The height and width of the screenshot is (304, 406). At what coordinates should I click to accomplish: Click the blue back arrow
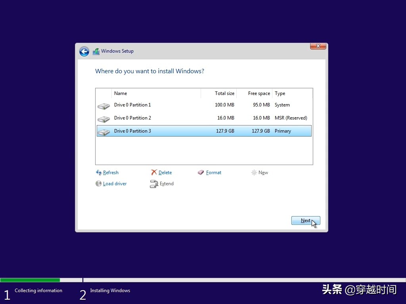pos(84,51)
